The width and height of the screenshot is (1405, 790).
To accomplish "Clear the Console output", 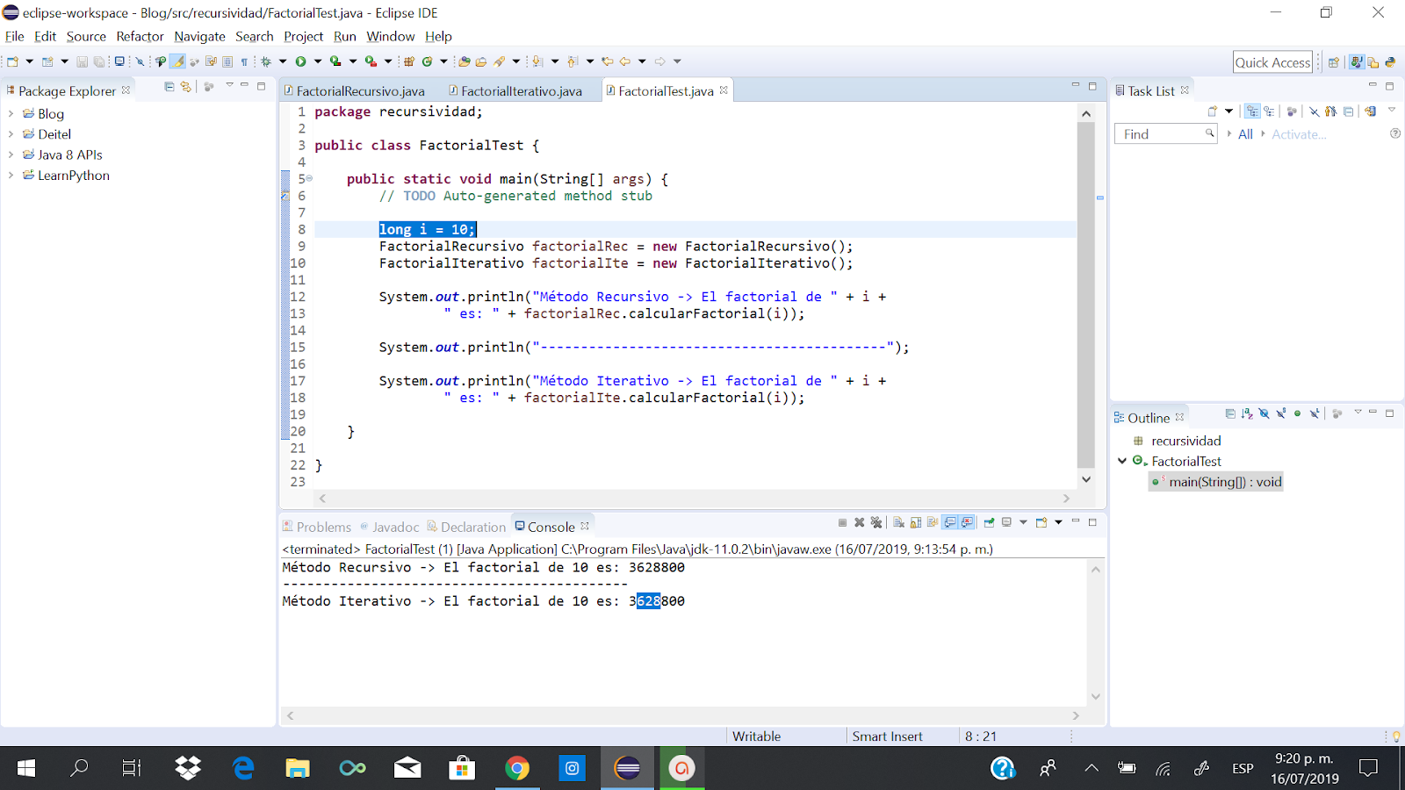I will tap(898, 522).
